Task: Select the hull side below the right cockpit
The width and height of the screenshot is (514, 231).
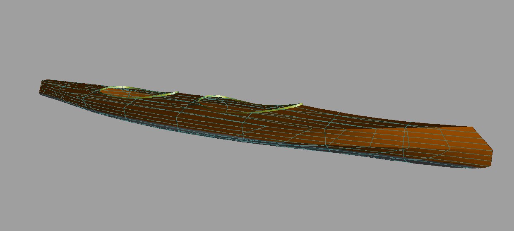Action: click(x=248, y=128)
